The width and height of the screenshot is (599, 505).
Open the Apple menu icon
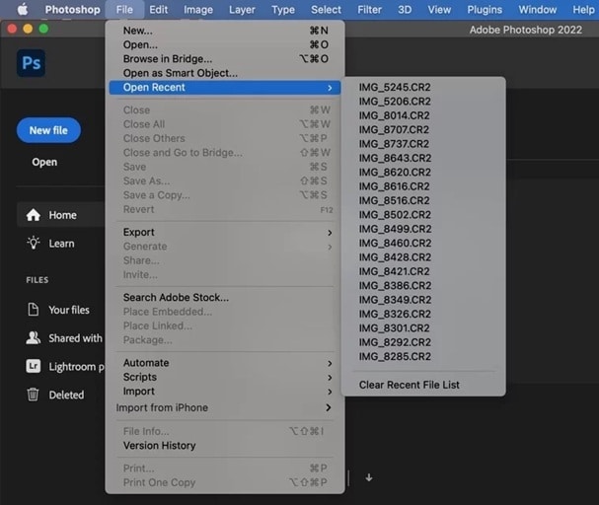(23, 9)
